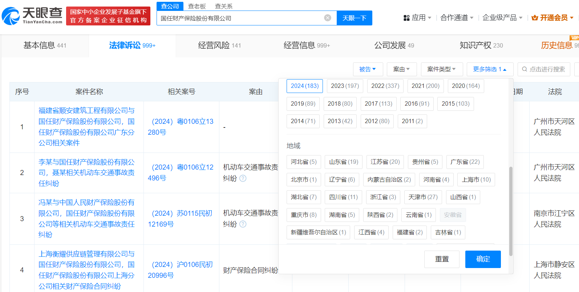Click the 天眼一下 search button

(355, 18)
